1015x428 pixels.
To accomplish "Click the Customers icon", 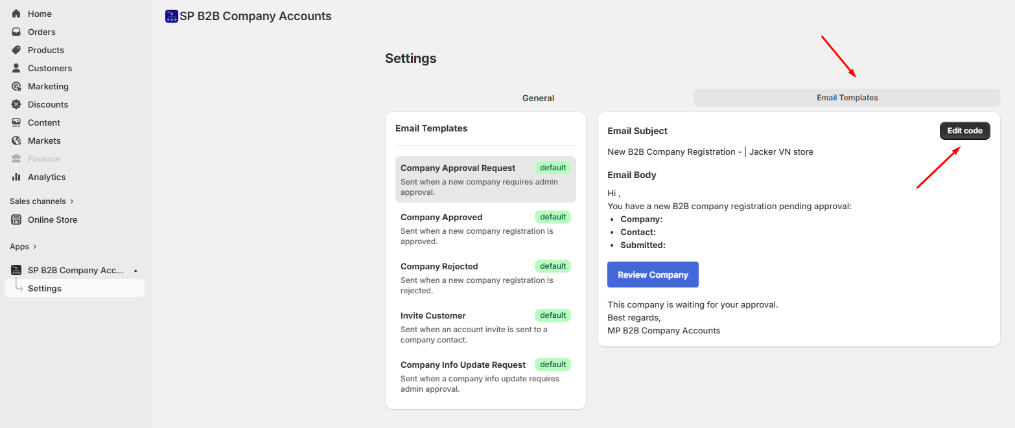I will tap(16, 67).
